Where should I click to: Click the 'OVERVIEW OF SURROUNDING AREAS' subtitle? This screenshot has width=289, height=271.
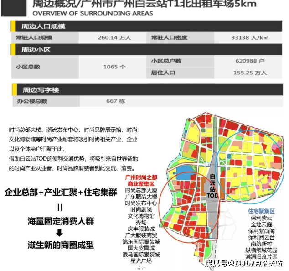(x=93, y=13)
